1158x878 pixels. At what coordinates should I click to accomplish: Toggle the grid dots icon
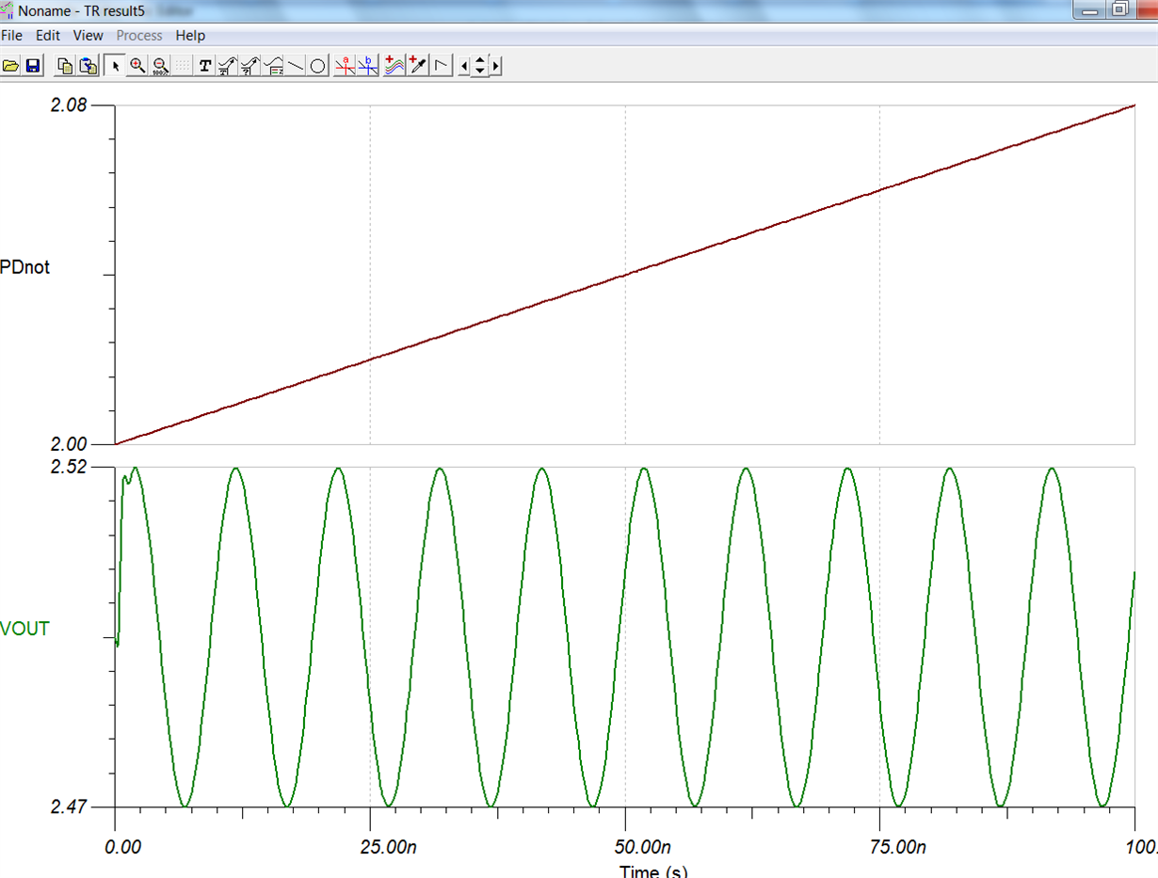[182, 66]
